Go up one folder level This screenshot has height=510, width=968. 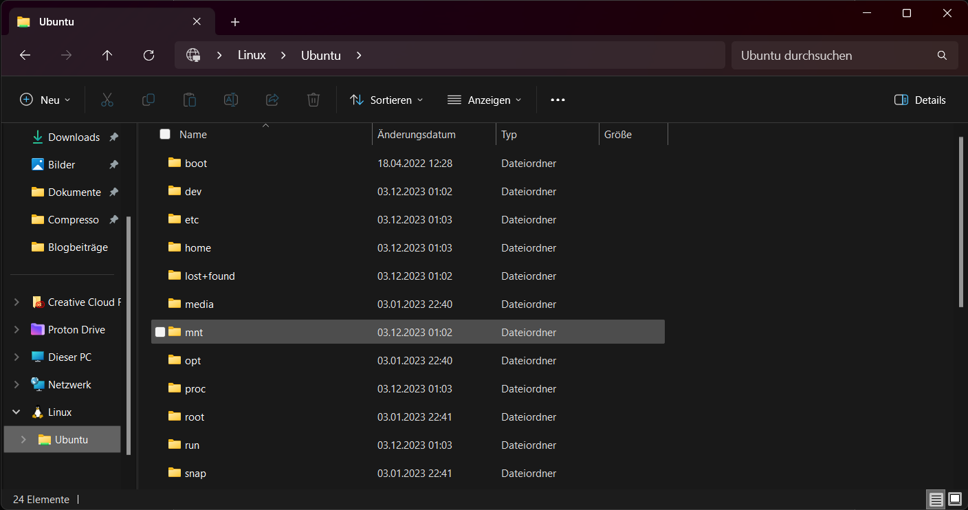(x=107, y=56)
